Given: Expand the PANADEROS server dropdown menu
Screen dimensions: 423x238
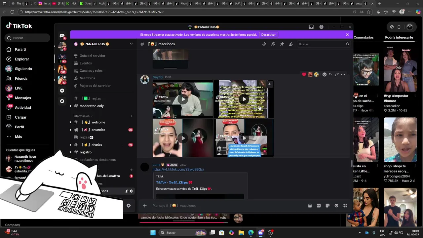Looking at the screenshot, I should tap(131, 44).
